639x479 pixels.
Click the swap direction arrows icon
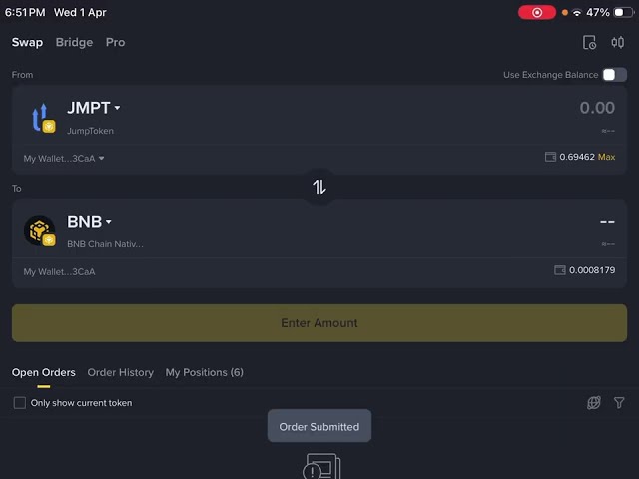(319, 187)
